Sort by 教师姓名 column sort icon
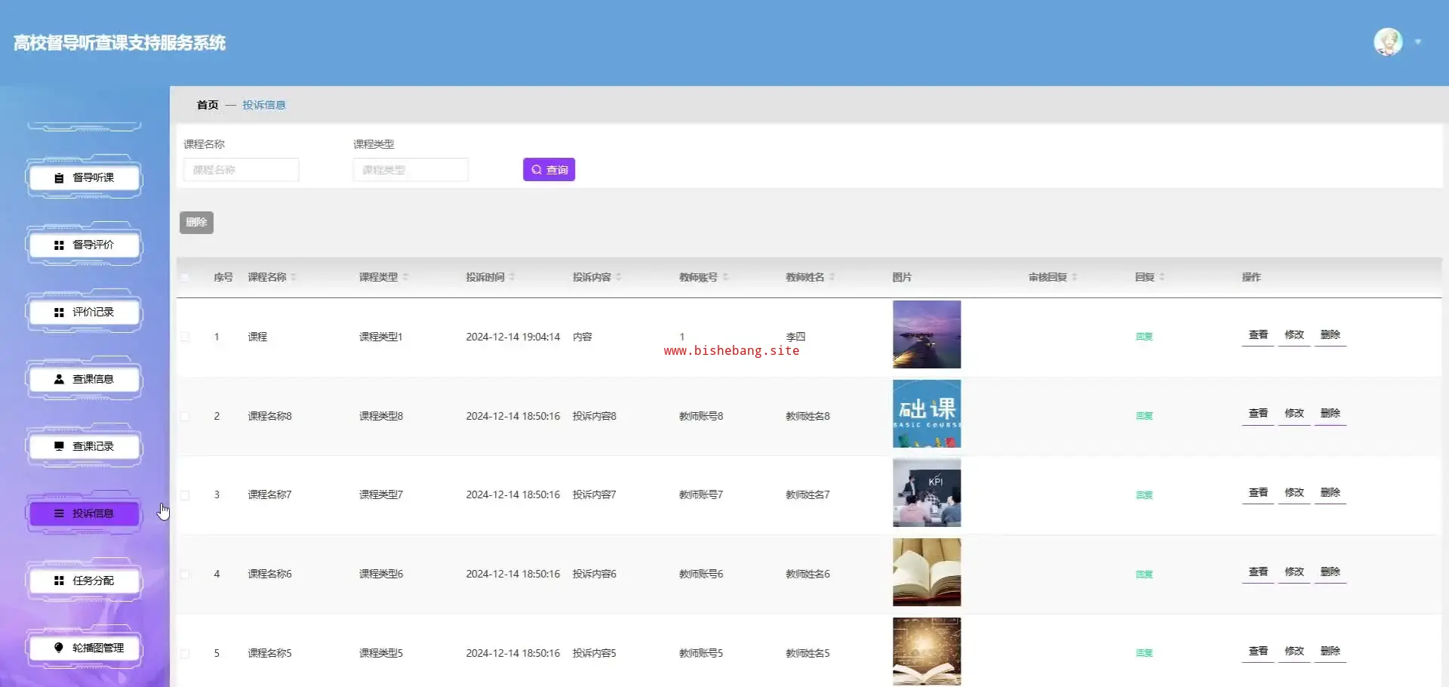 coord(832,277)
